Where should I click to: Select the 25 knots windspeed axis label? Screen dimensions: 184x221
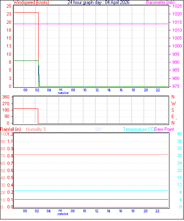9,6
